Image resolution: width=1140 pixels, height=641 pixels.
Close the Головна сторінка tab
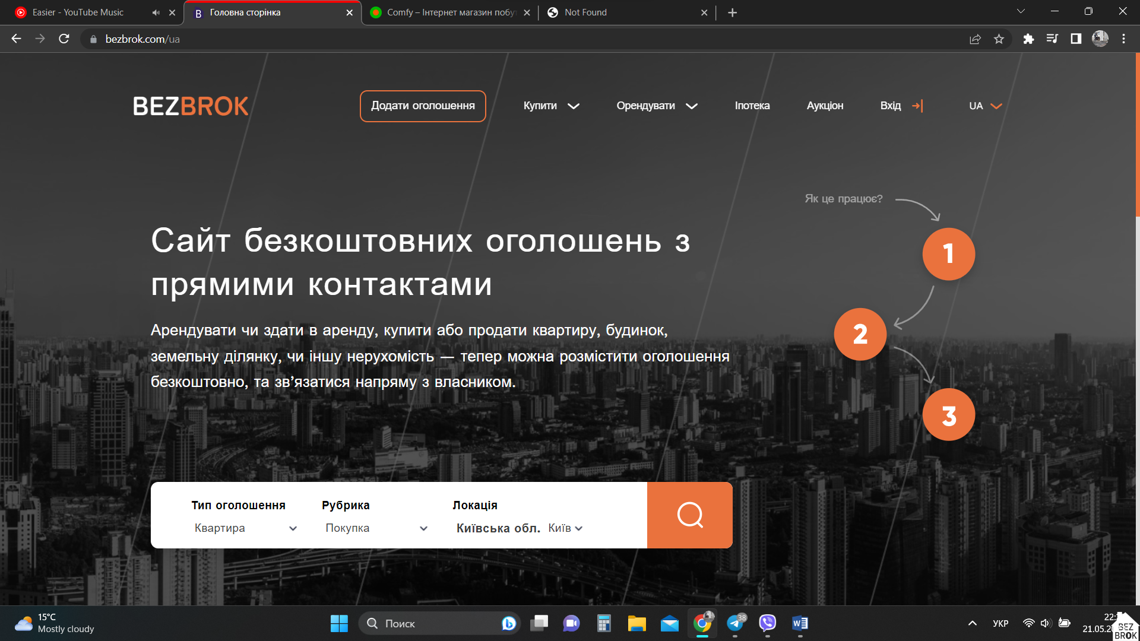coord(349,12)
